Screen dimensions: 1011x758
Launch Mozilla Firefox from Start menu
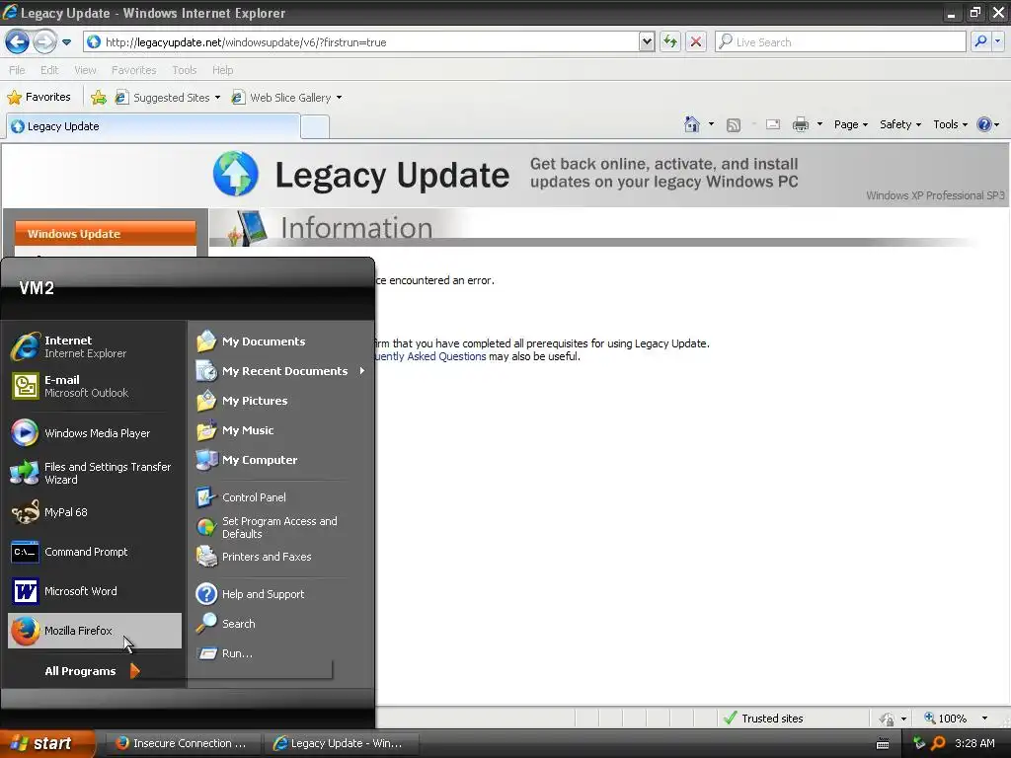pos(94,631)
